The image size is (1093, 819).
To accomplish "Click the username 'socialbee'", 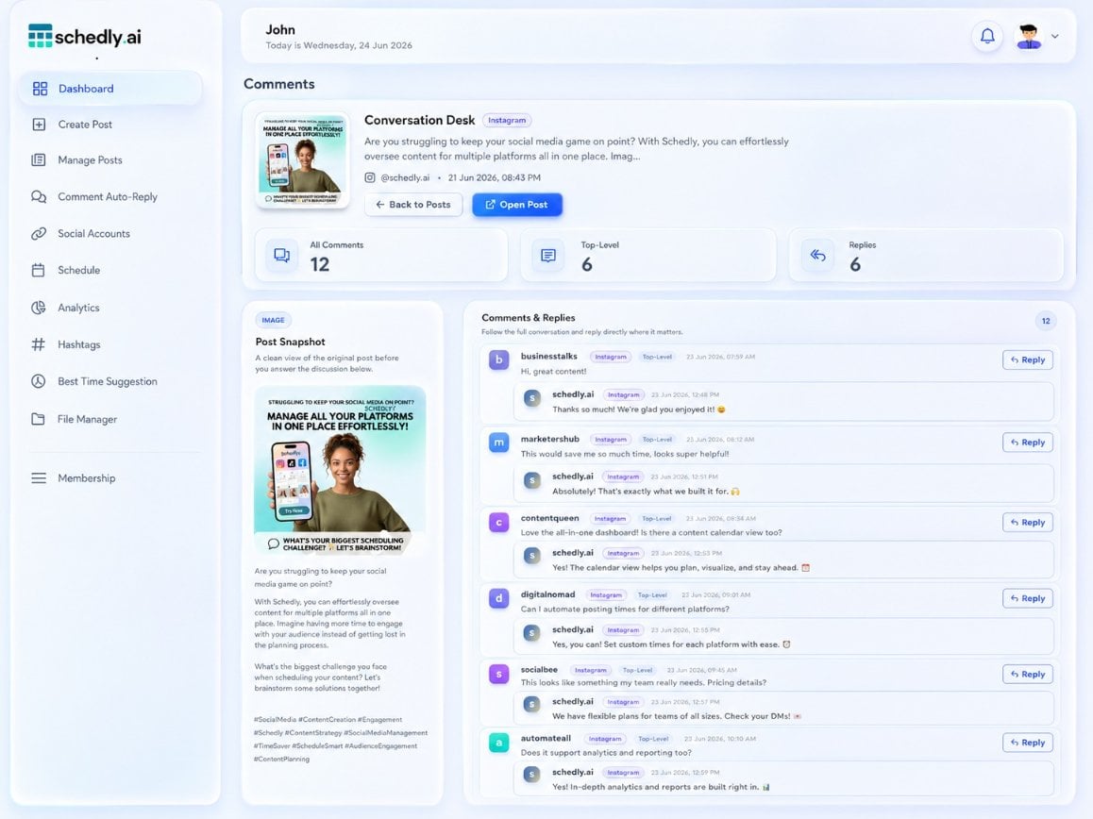I will point(540,669).
